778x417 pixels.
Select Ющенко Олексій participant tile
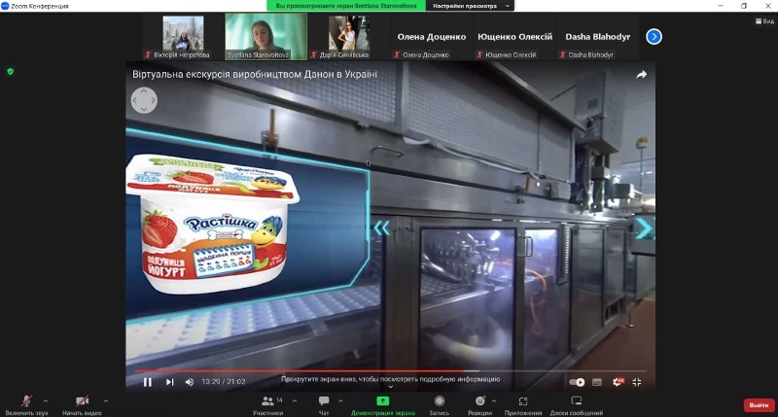pos(514,37)
